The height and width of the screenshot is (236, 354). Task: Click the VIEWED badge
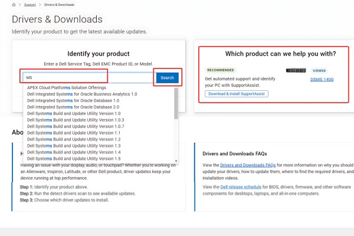319,71
